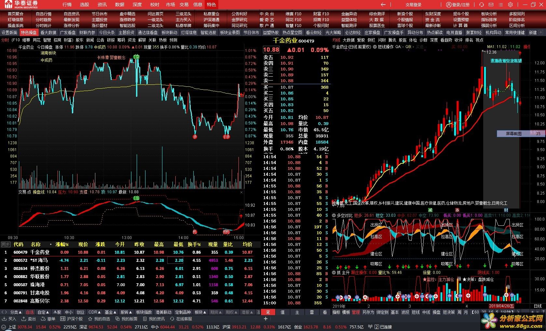Click the 屏幕截图 button on chart
The width and height of the screenshot is (546, 331).
tap(513, 134)
